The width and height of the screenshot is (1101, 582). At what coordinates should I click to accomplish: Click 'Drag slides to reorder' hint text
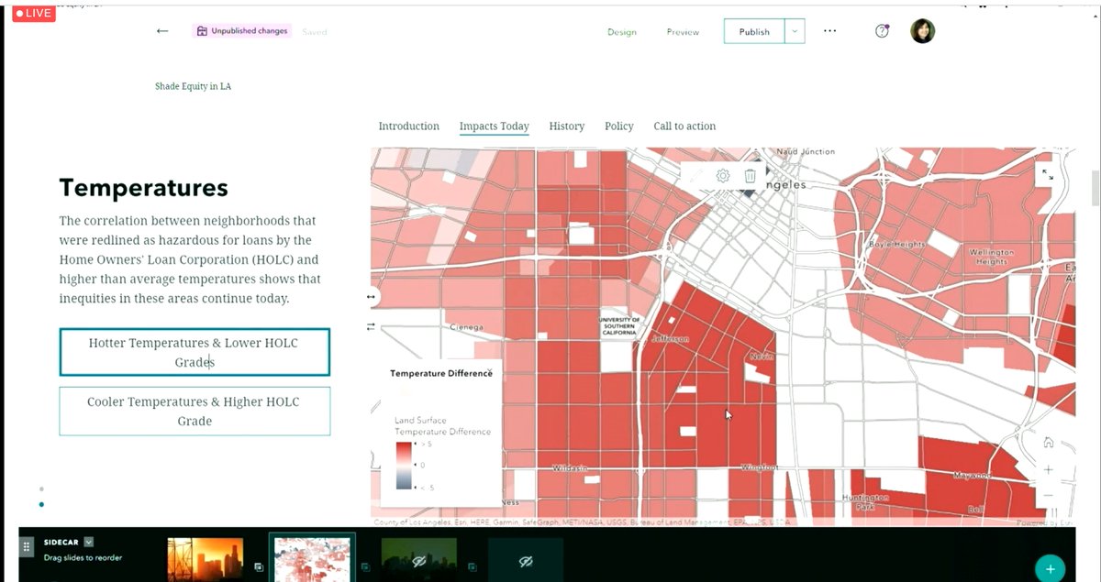point(83,557)
